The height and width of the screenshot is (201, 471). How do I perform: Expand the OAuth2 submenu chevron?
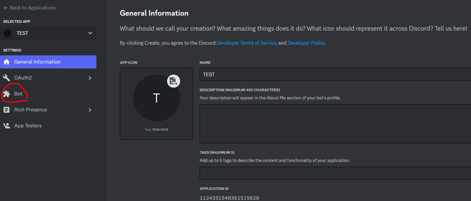pos(90,78)
